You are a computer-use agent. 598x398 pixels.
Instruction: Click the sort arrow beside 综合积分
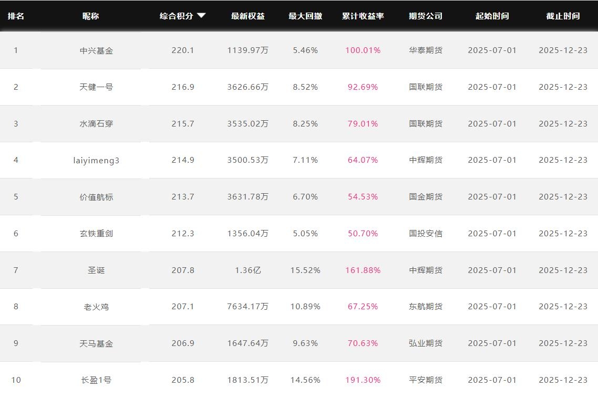(x=201, y=16)
